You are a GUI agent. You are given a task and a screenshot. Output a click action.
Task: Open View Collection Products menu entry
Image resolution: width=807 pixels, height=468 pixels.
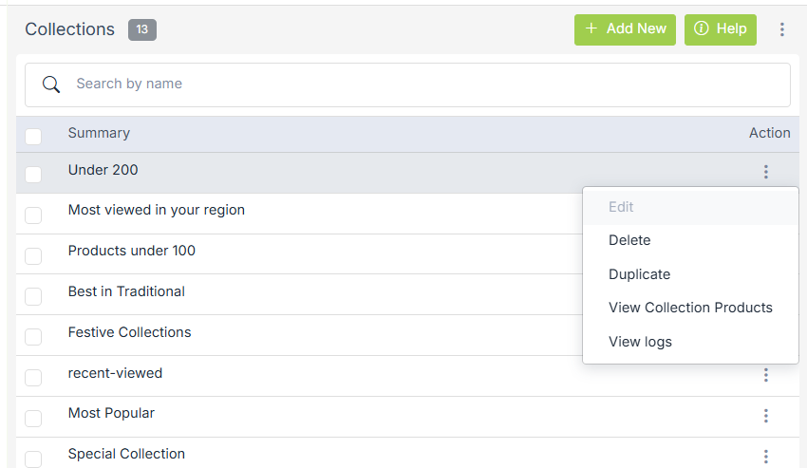(x=690, y=308)
